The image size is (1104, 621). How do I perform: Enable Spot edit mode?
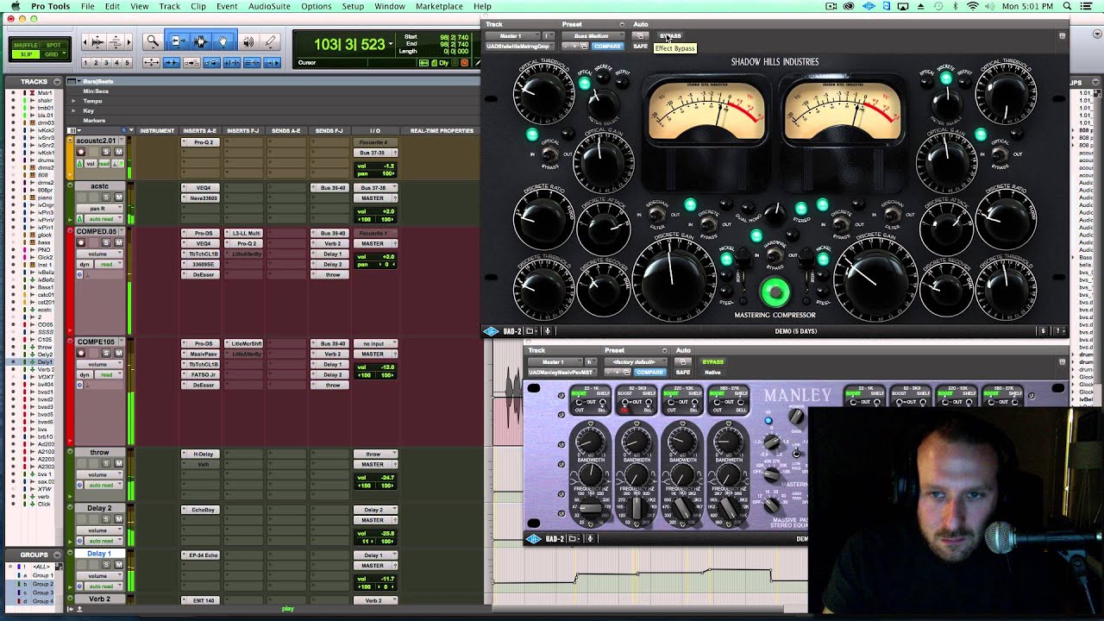[53, 45]
